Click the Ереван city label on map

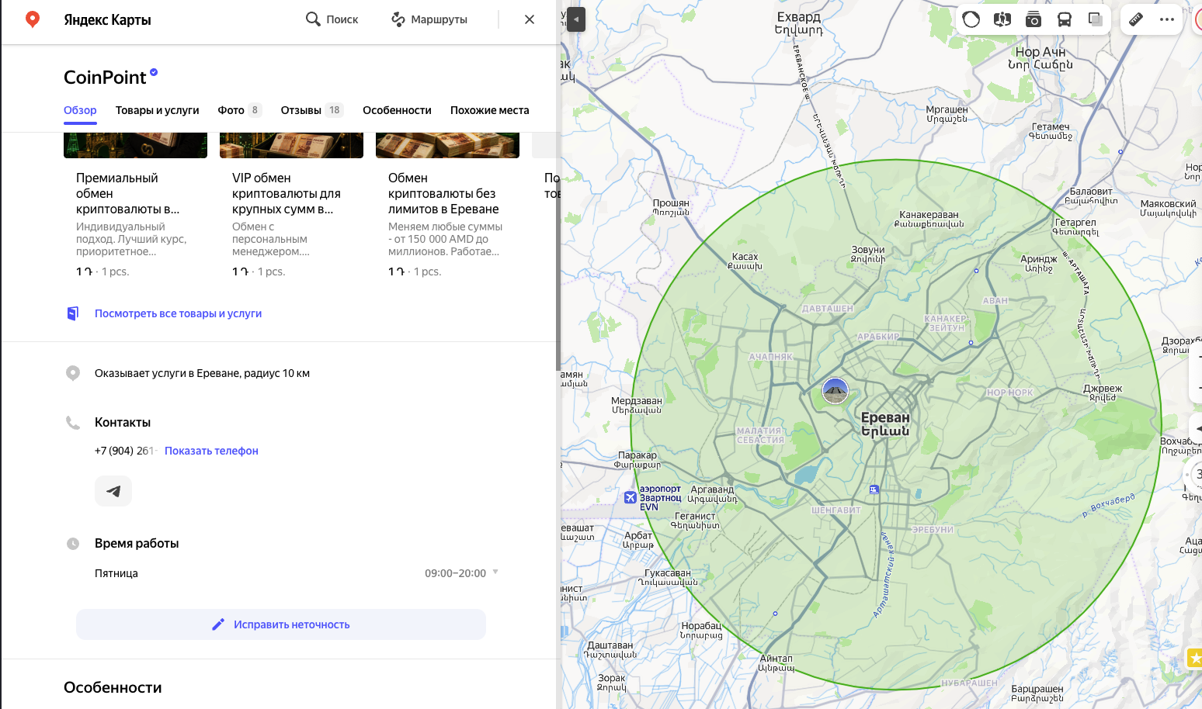885,424
